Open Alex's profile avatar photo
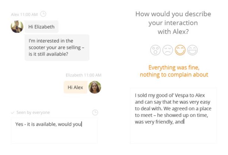The width and height of the screenshot is (228, 155). (x=17, y=27)
